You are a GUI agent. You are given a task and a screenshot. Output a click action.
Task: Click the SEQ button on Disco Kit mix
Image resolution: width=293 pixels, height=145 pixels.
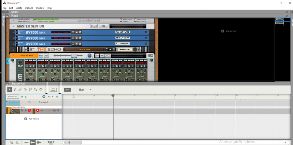point(97,56)
